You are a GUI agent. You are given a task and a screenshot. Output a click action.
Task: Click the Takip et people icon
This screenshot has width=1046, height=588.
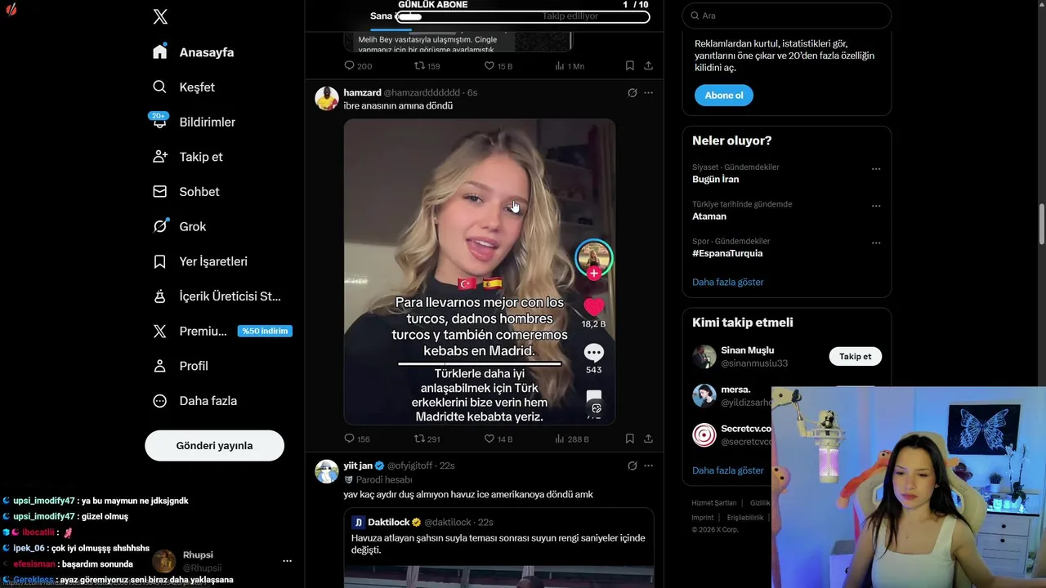(160, 157)
